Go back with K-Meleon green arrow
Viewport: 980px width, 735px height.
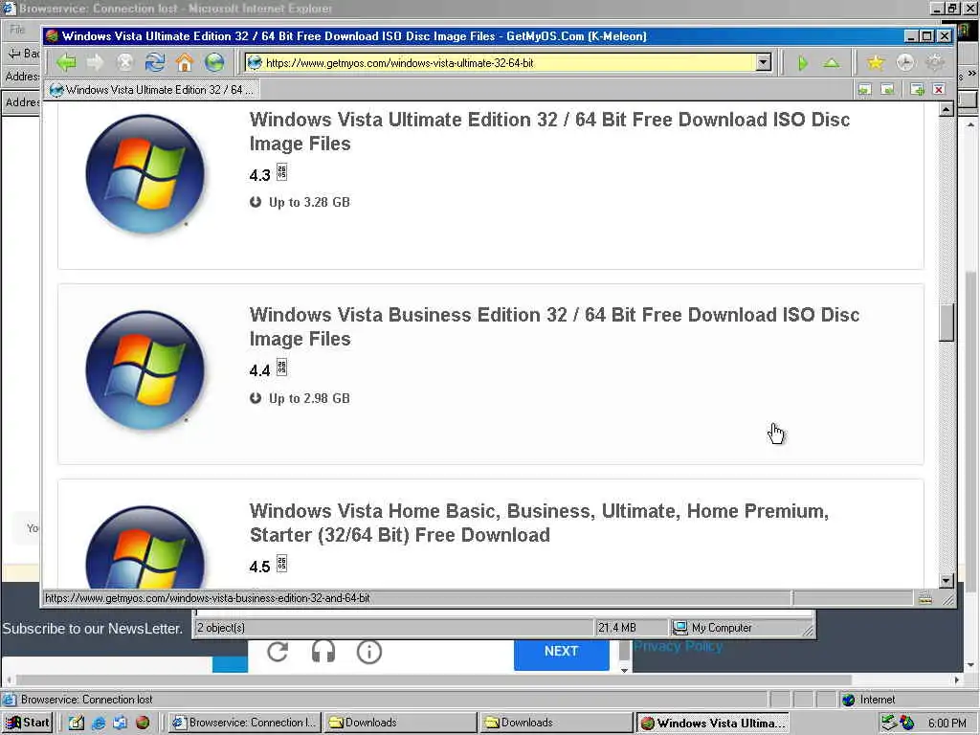66,62
